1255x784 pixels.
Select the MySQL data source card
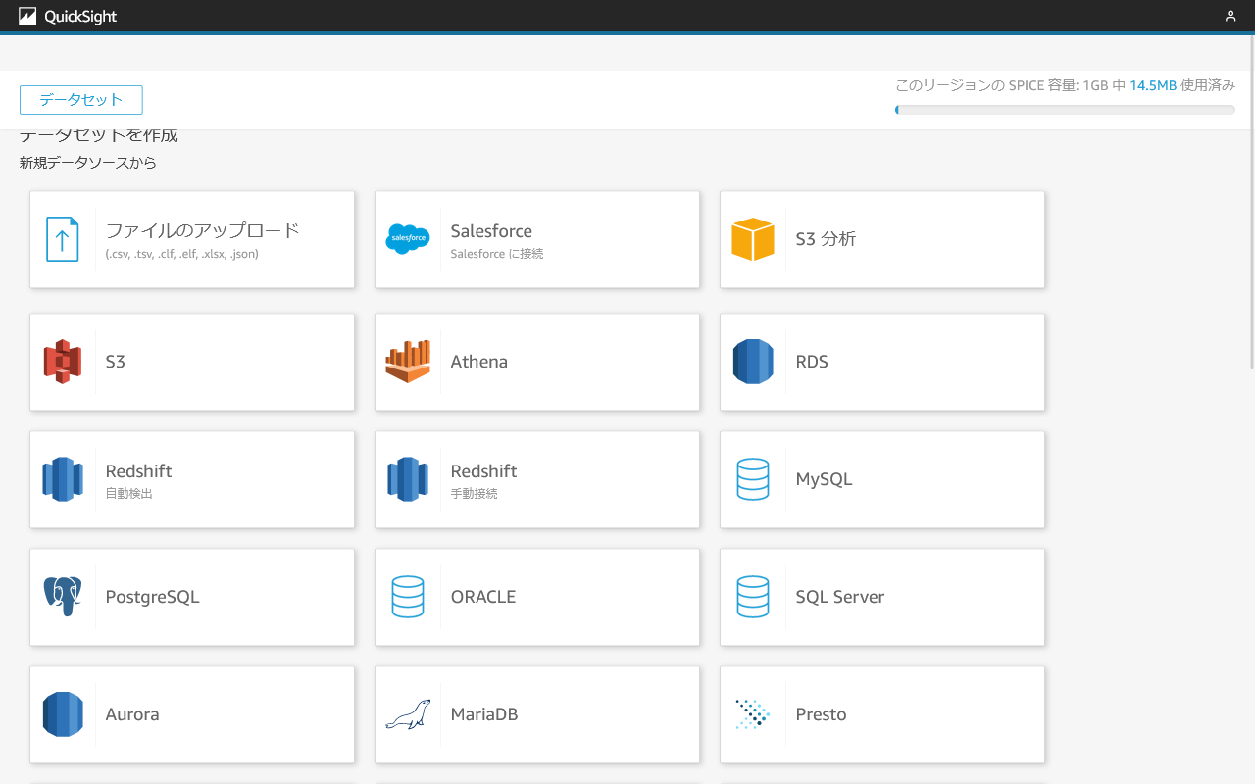[882, 479]
